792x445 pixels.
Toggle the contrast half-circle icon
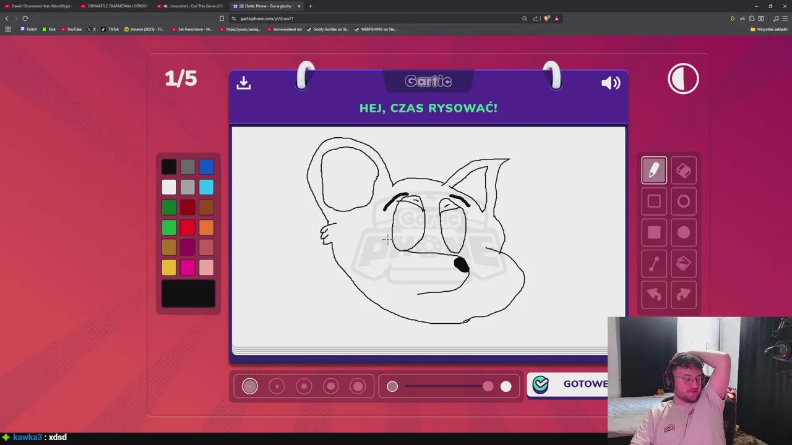[683, 78]
